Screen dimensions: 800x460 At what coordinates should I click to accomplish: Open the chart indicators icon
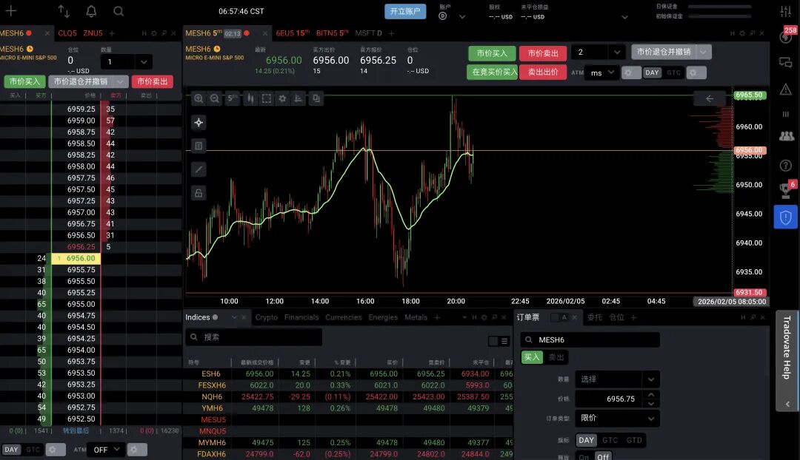point(298,98)
